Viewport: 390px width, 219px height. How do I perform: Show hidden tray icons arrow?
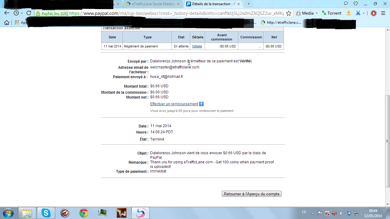click(x=312, y=213)
